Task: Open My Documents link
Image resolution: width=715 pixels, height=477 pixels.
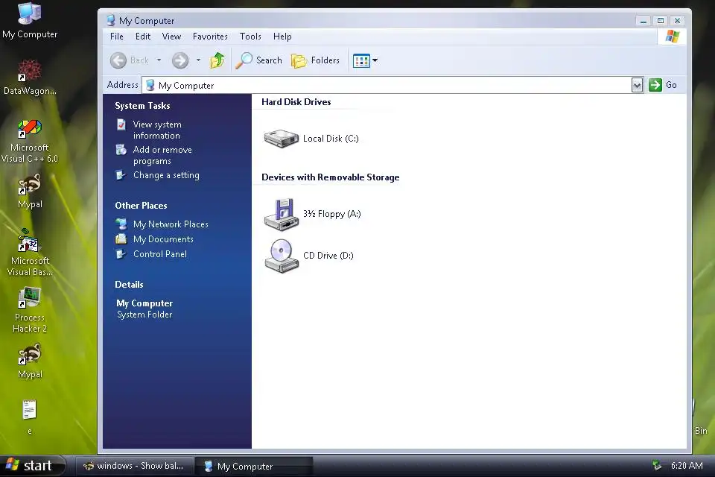Action: (163, 239)
